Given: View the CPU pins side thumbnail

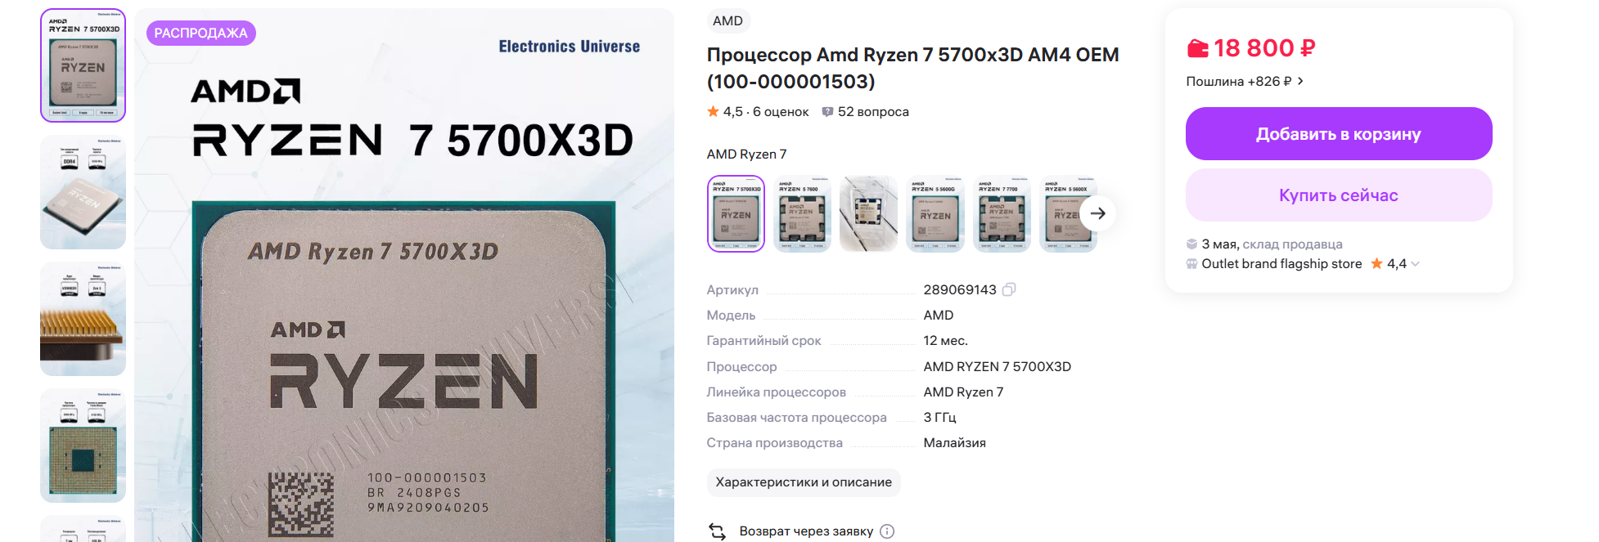Looking at the screenshot, I should (83, 319).
